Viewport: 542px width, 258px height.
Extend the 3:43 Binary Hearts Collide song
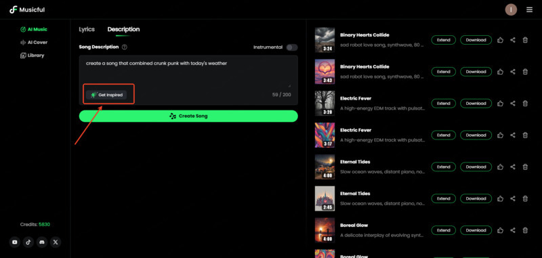click(444, 72)
